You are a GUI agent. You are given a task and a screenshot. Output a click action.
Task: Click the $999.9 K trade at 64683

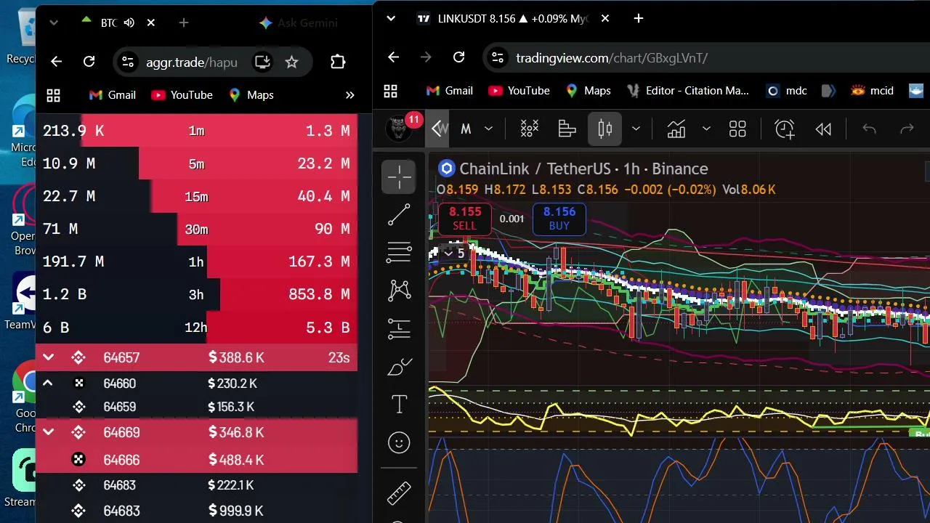pyautogui.click(x=196, y=511)
